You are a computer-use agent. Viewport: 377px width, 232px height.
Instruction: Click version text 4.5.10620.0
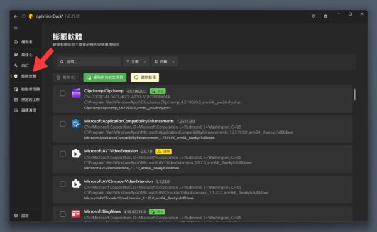point(136,91)
